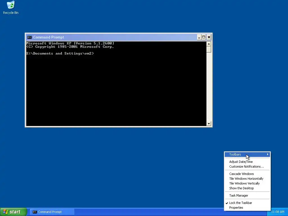Click the Command Prompt title bar icon
Image resolution: width=288 pixels, height=216 pixels.
coord(29,37)
